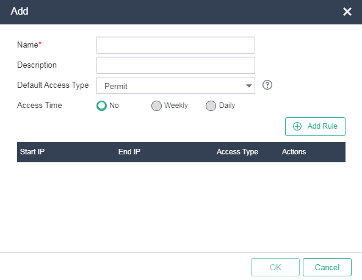The height and width of the screenshot is (280, 362).
Task: Click the Actions column header
Action: [294, 152]
